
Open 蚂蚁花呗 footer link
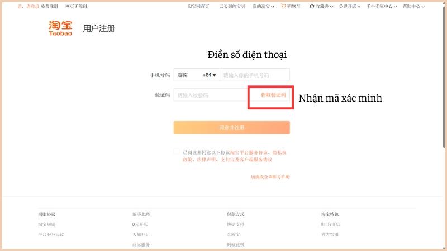pos(235,244)
